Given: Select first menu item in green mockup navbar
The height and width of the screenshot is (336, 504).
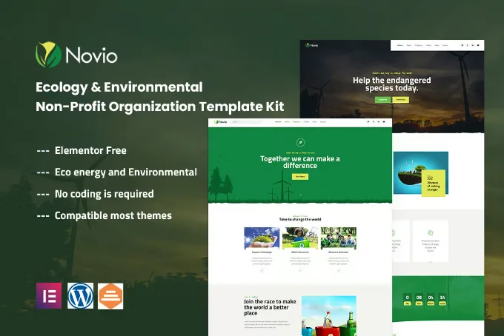Looking at the screenshot, I should click(x=279, y=121).
